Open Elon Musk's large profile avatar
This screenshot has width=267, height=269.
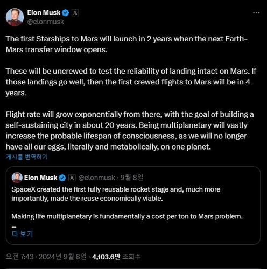pyautogui.click(x=15, y=17)
